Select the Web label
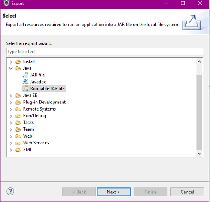 coord(28,136)
